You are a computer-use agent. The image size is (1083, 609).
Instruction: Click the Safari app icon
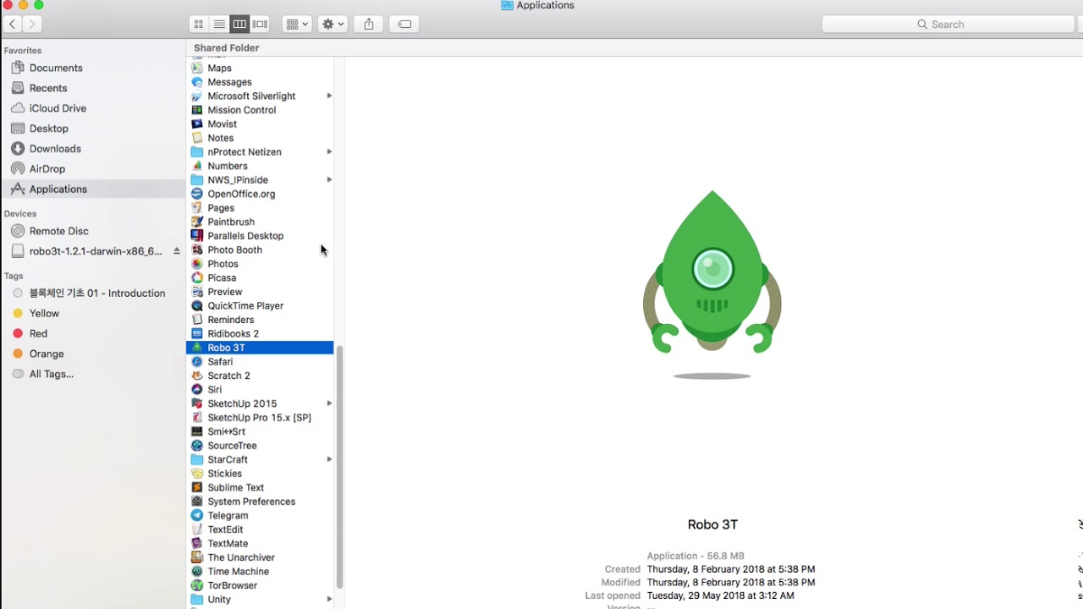(x=197, y=361)
